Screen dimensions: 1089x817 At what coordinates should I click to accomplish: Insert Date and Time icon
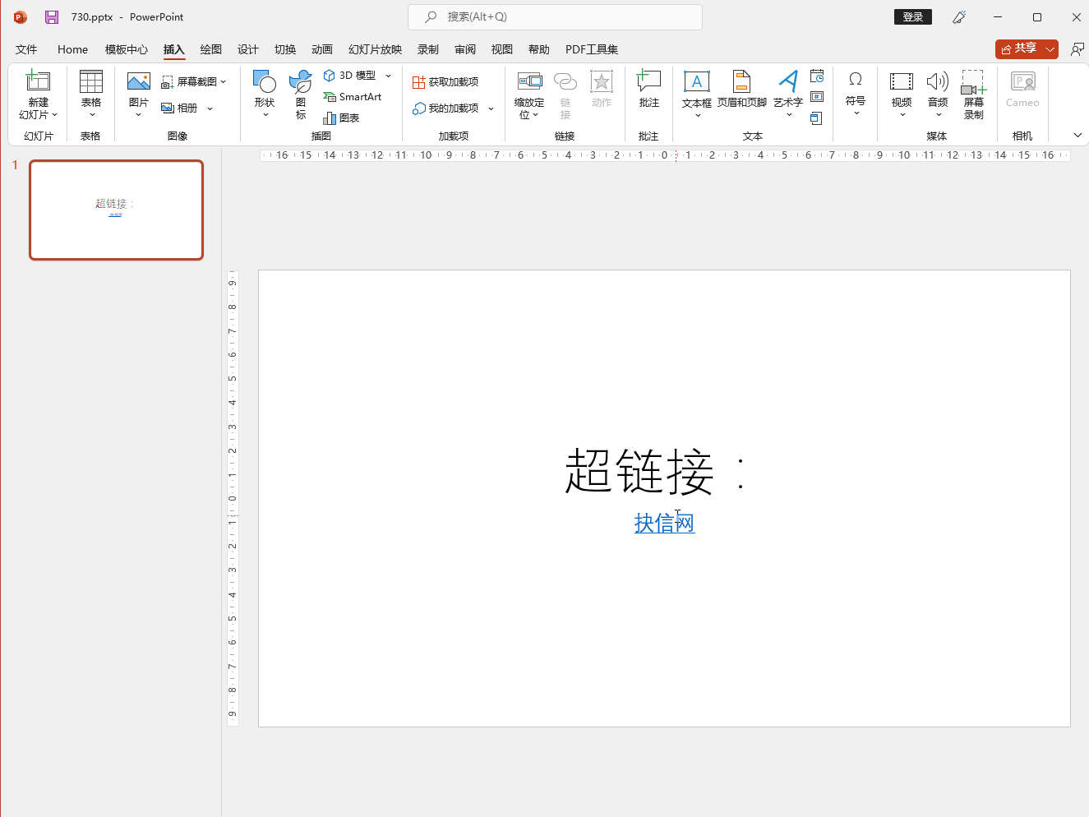(x=817, y=76)
